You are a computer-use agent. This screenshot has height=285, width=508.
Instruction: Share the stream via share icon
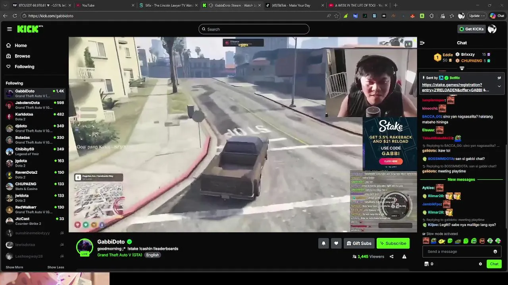(391, 256)
